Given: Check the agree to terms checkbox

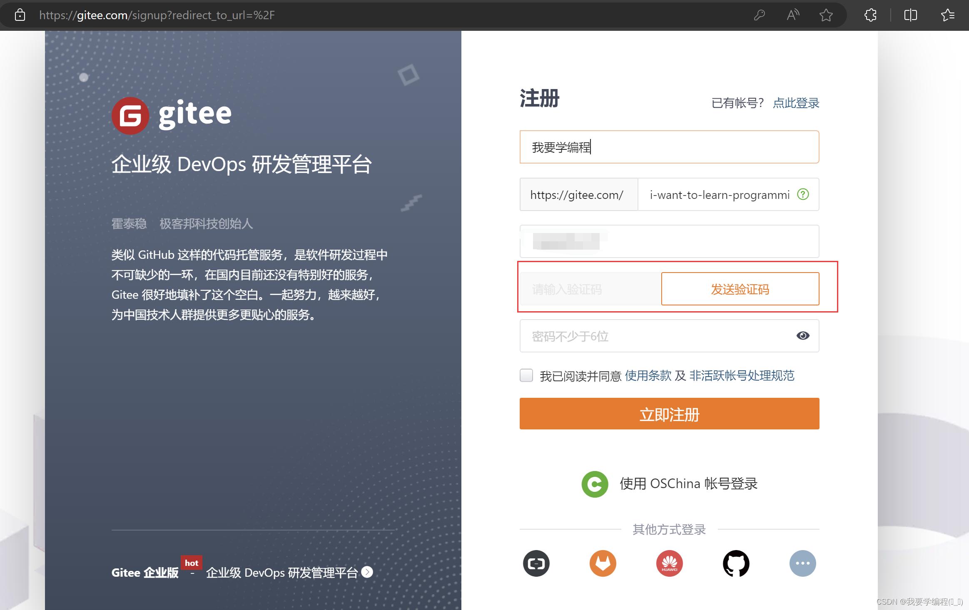Looking at the screenshot, I should [x=526, y=375].
